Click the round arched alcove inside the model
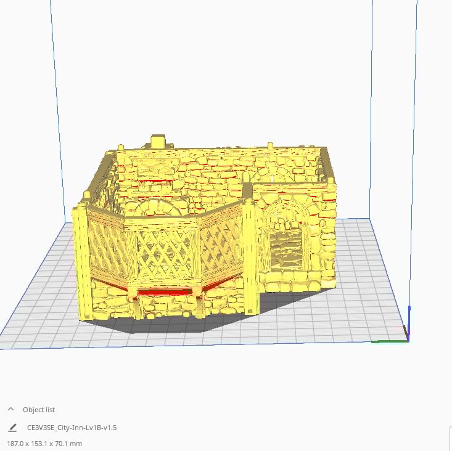The width and height of the screenshot is (452, 451). [153, 208]
